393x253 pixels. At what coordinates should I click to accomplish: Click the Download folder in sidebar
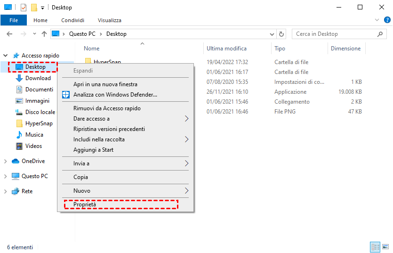point(38,78)
